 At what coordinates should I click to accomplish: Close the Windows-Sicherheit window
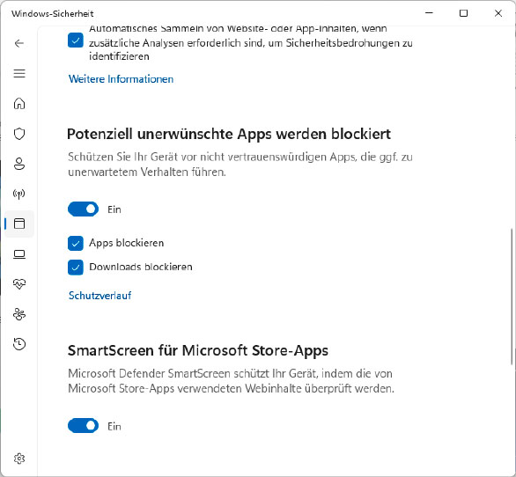click(498, 13)
